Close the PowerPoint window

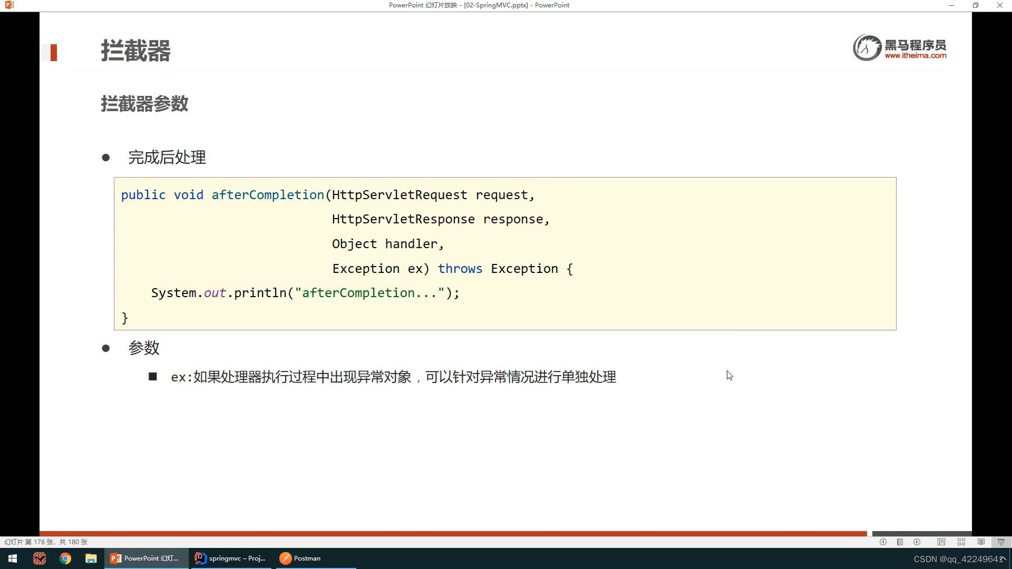point(1000,5)
